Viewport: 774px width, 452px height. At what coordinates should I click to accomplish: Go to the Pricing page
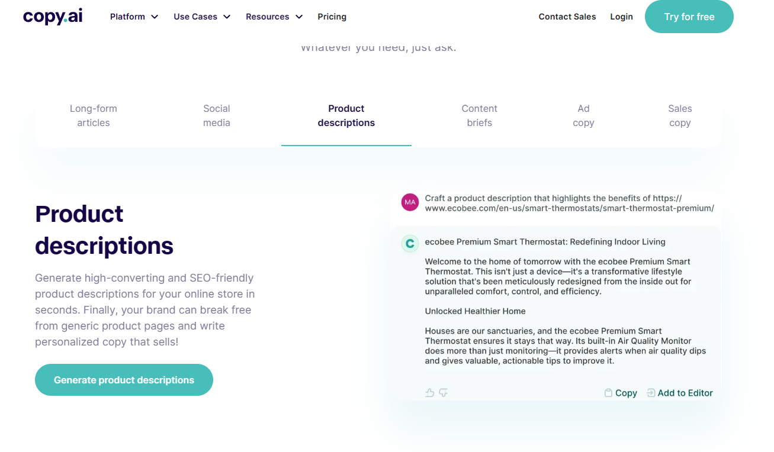[x=332, y=17]
